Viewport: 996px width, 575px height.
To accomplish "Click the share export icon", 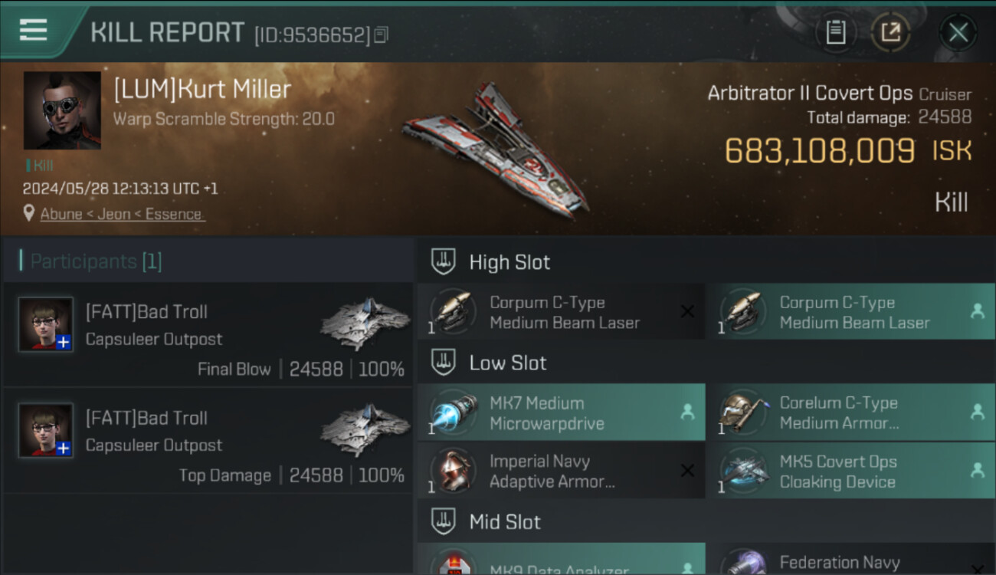I will (x=890, y=33).
